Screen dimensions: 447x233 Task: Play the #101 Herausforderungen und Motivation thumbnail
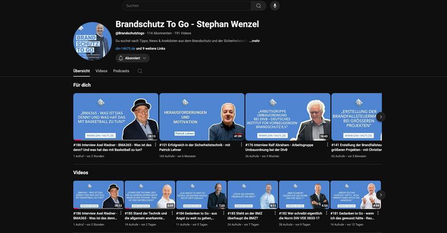coord(202,116)
